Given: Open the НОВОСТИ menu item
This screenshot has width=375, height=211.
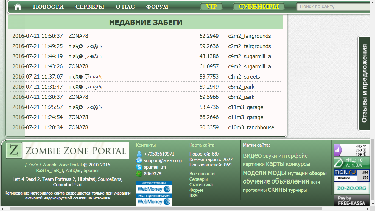Looking at the screenshot, I should [x=48, y=7].
